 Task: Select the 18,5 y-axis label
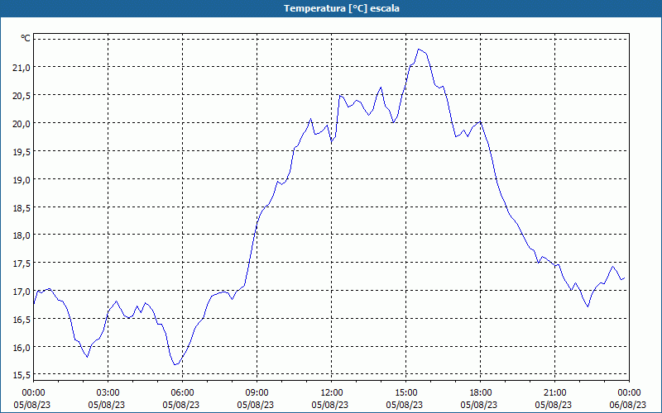(x=22, y=208)
